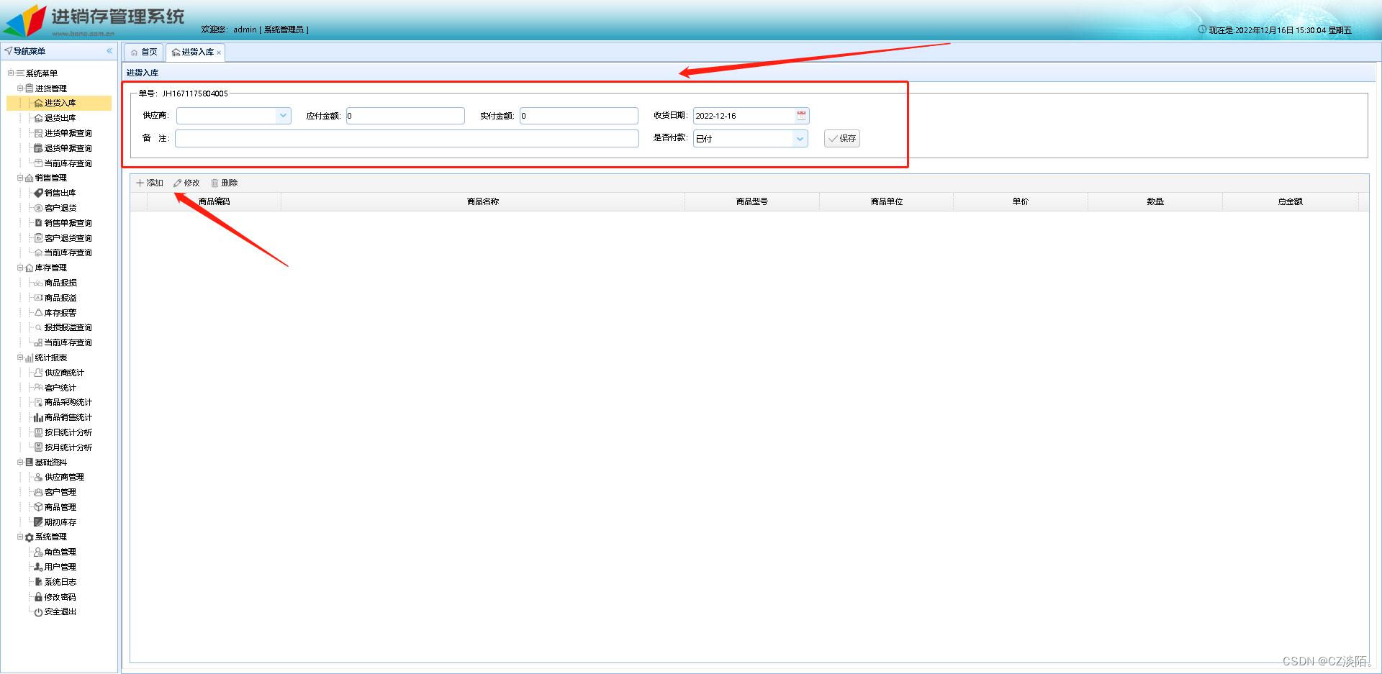Image resolution: width=1382 pixels, height=674 pixels.
Task: Click the icon beside 客户退货
Action: tap(39, 208)
